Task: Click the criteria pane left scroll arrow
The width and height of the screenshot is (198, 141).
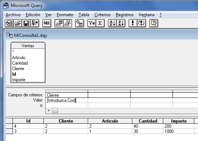Action: (x=49, y=111)
